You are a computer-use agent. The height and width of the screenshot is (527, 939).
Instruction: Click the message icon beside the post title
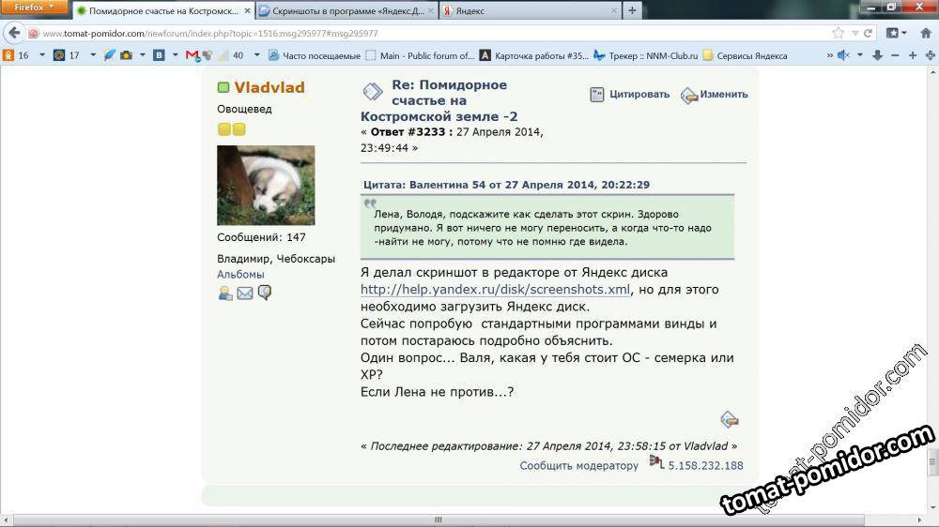[373, 91]
